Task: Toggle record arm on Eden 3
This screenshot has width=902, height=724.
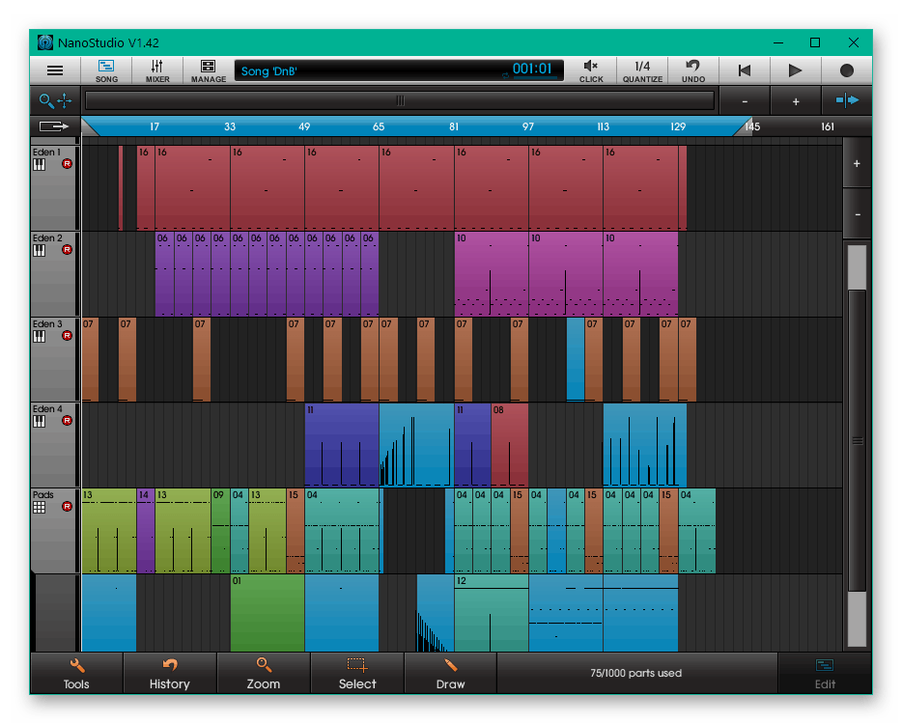Action: pos(68,335)
